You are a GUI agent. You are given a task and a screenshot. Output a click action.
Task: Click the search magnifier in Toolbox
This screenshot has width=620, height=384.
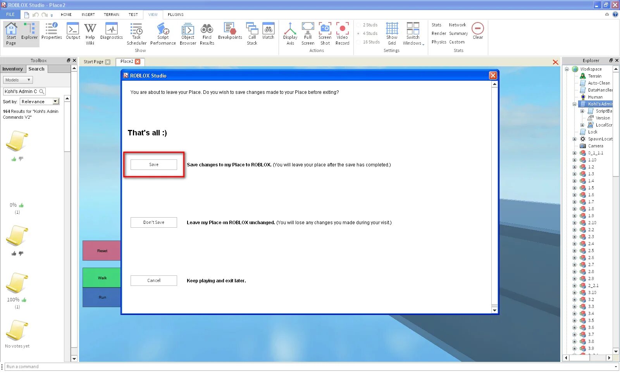[x=41, y=92]
